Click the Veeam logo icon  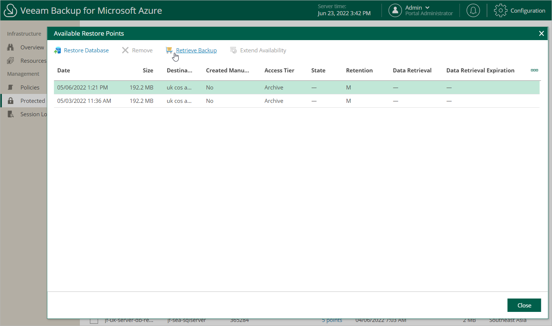[10, 10]
